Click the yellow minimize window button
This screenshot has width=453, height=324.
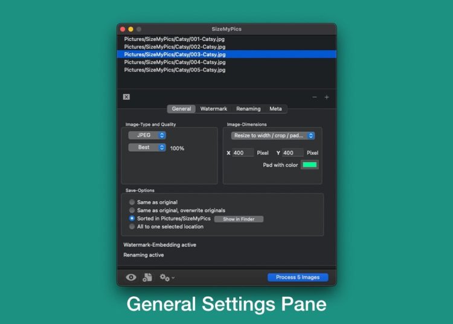130,29
